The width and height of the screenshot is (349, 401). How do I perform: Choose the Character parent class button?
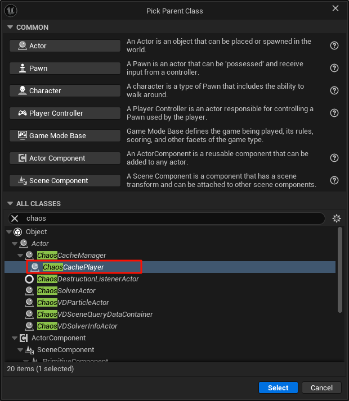click(x=65, y=91)
